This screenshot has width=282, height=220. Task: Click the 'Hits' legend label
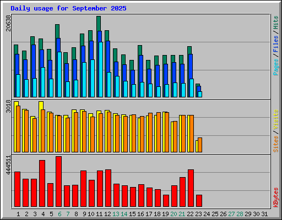(x=276, y=23)
